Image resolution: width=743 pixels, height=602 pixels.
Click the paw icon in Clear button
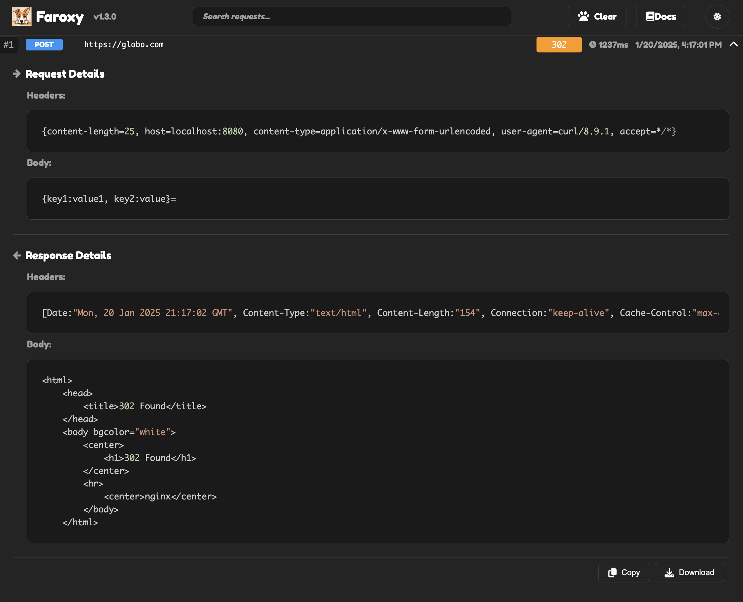[583, 16]
